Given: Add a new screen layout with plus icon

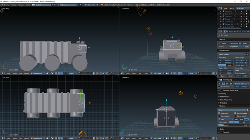Looking at the screenshot, I should coord(52,5).
